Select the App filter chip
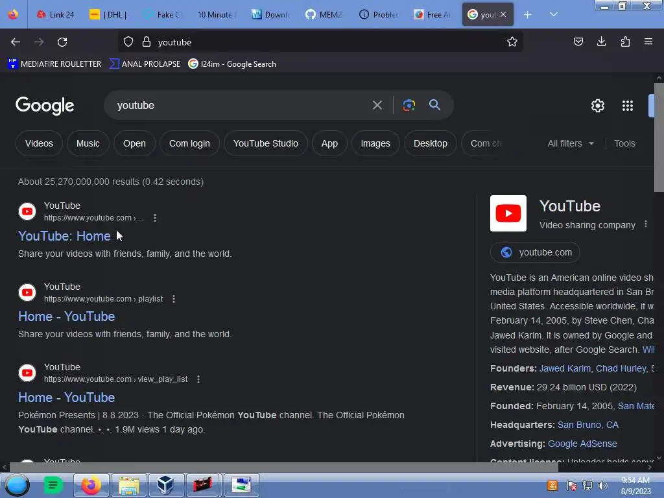The height and width of the screenshot is (498, 664). (x=329, y=143)
